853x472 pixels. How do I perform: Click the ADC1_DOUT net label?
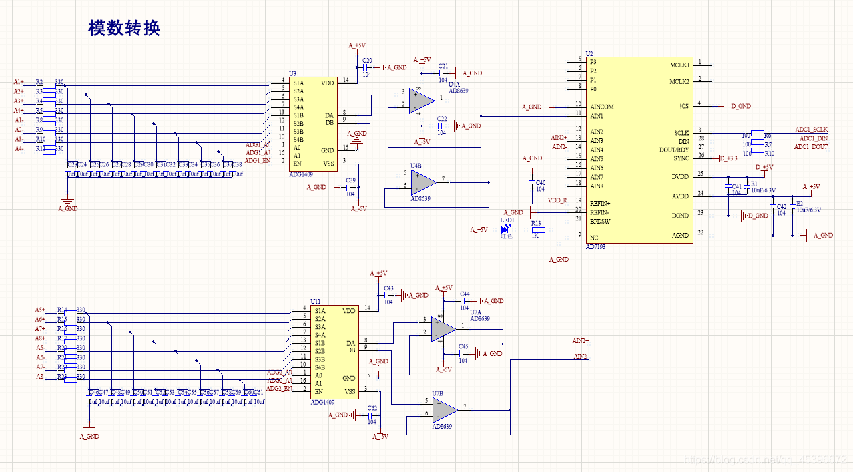pos(811,146)
